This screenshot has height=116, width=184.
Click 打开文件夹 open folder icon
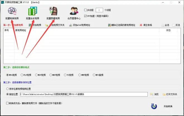tap(170, 94)
